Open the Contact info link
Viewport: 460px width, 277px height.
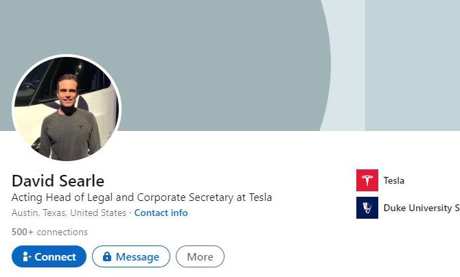click(x=161, y=213)
